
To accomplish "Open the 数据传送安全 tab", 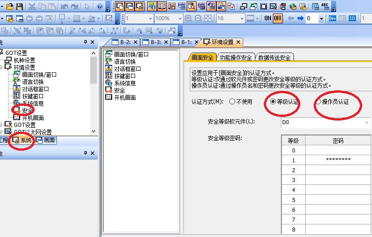I will [x=274, y=57].
